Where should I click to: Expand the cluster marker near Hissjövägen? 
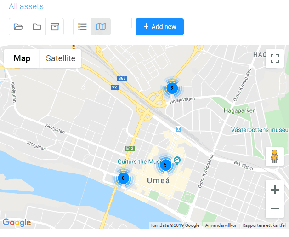click(x=172, y=87)
